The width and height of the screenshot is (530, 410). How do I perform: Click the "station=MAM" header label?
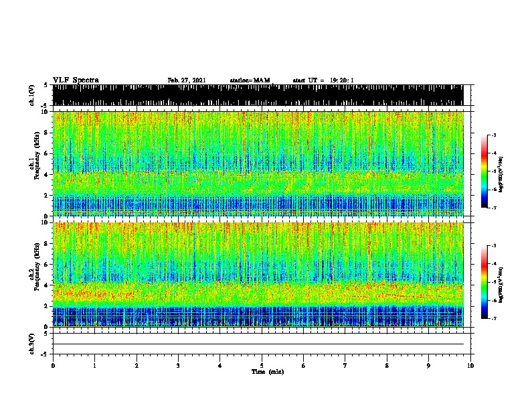pos(250,80)
